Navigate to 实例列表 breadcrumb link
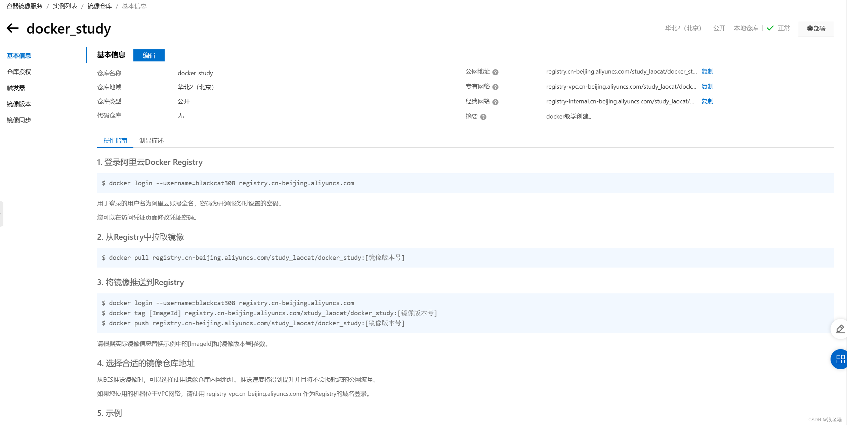This screenshot has width=847, height=425. click(65, 6)
